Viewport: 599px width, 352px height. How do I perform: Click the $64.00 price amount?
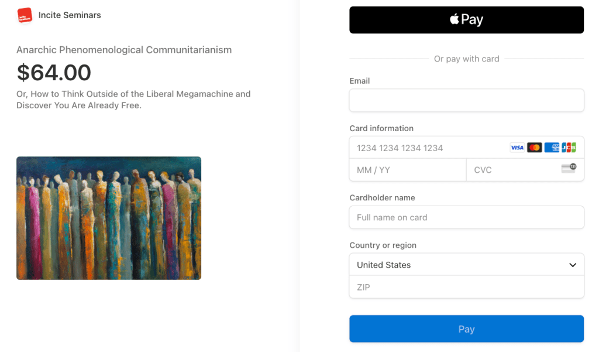[54, 73]
